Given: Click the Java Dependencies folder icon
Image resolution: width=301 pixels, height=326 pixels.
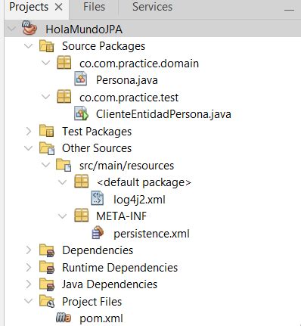Looking at the screenshot, I should coord(47,284).
